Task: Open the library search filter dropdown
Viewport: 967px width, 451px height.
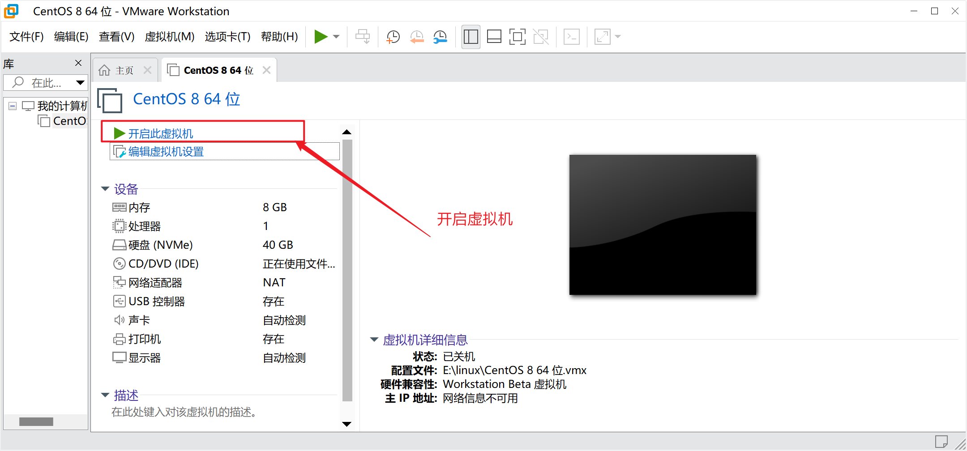Action: (80, 83)
